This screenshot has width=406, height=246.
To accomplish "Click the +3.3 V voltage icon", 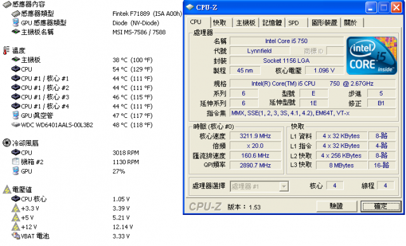I will 16,208.
